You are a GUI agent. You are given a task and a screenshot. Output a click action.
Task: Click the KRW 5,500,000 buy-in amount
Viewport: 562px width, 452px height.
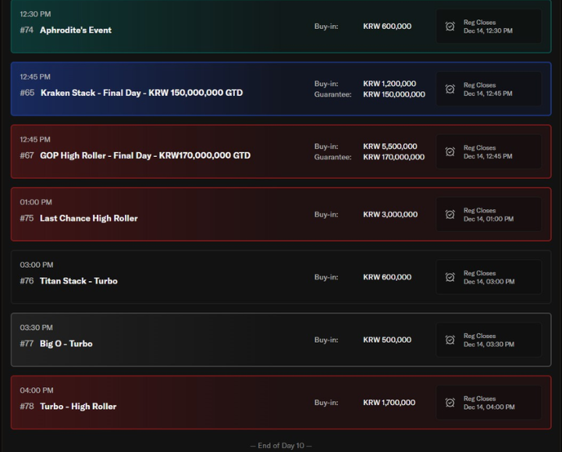[390, 147]
